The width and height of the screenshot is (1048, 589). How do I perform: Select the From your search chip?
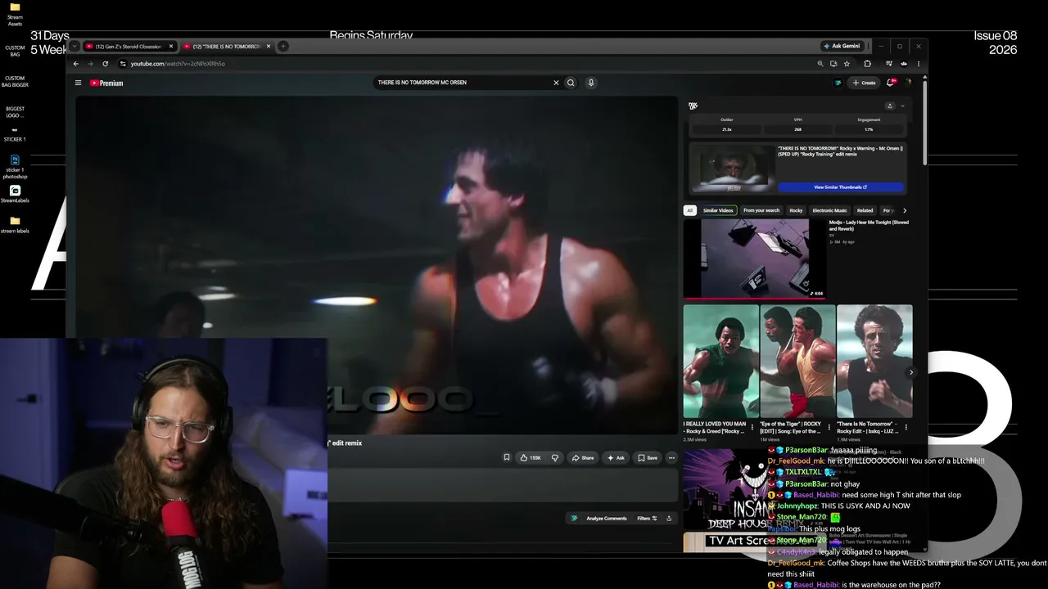click(x=761, y=210)
